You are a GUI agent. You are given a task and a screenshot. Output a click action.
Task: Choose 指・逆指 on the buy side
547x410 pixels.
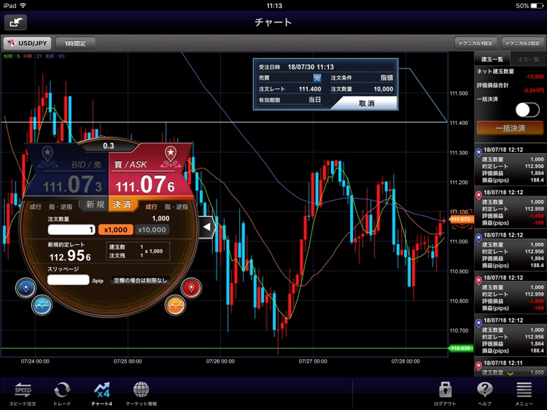(x=176, y=207)
